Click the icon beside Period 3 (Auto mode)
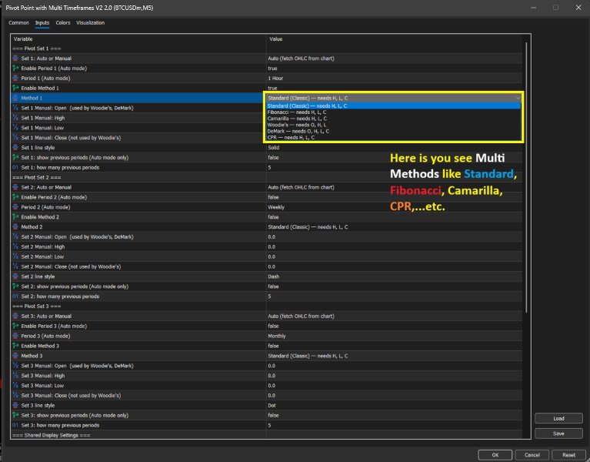The height and width of the screenshot is (462, 590). coord(15,336)
